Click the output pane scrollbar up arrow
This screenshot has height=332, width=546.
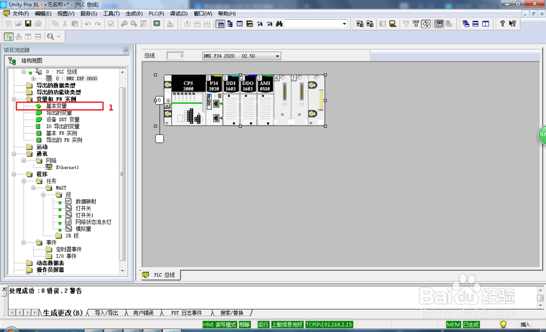(540, 290)
